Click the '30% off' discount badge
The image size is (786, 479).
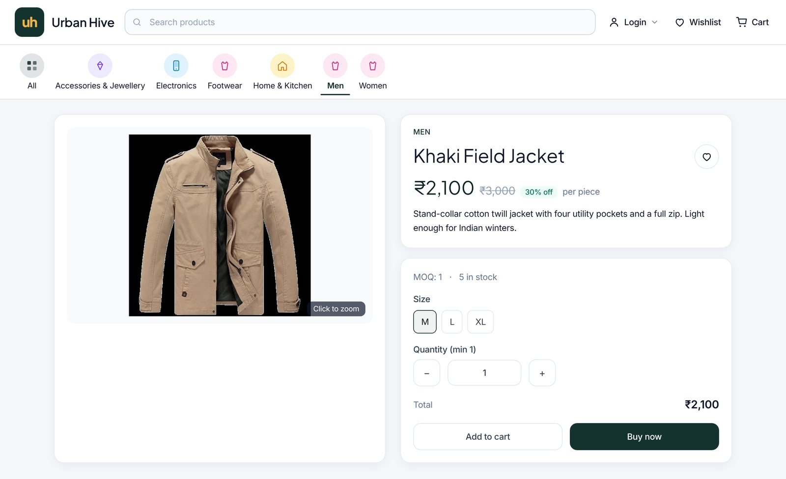(538, 192)
